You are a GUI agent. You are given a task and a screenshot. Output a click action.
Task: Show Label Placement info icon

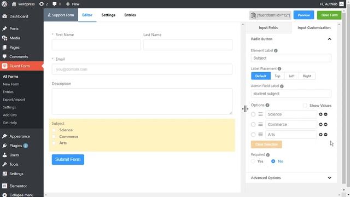279,68
